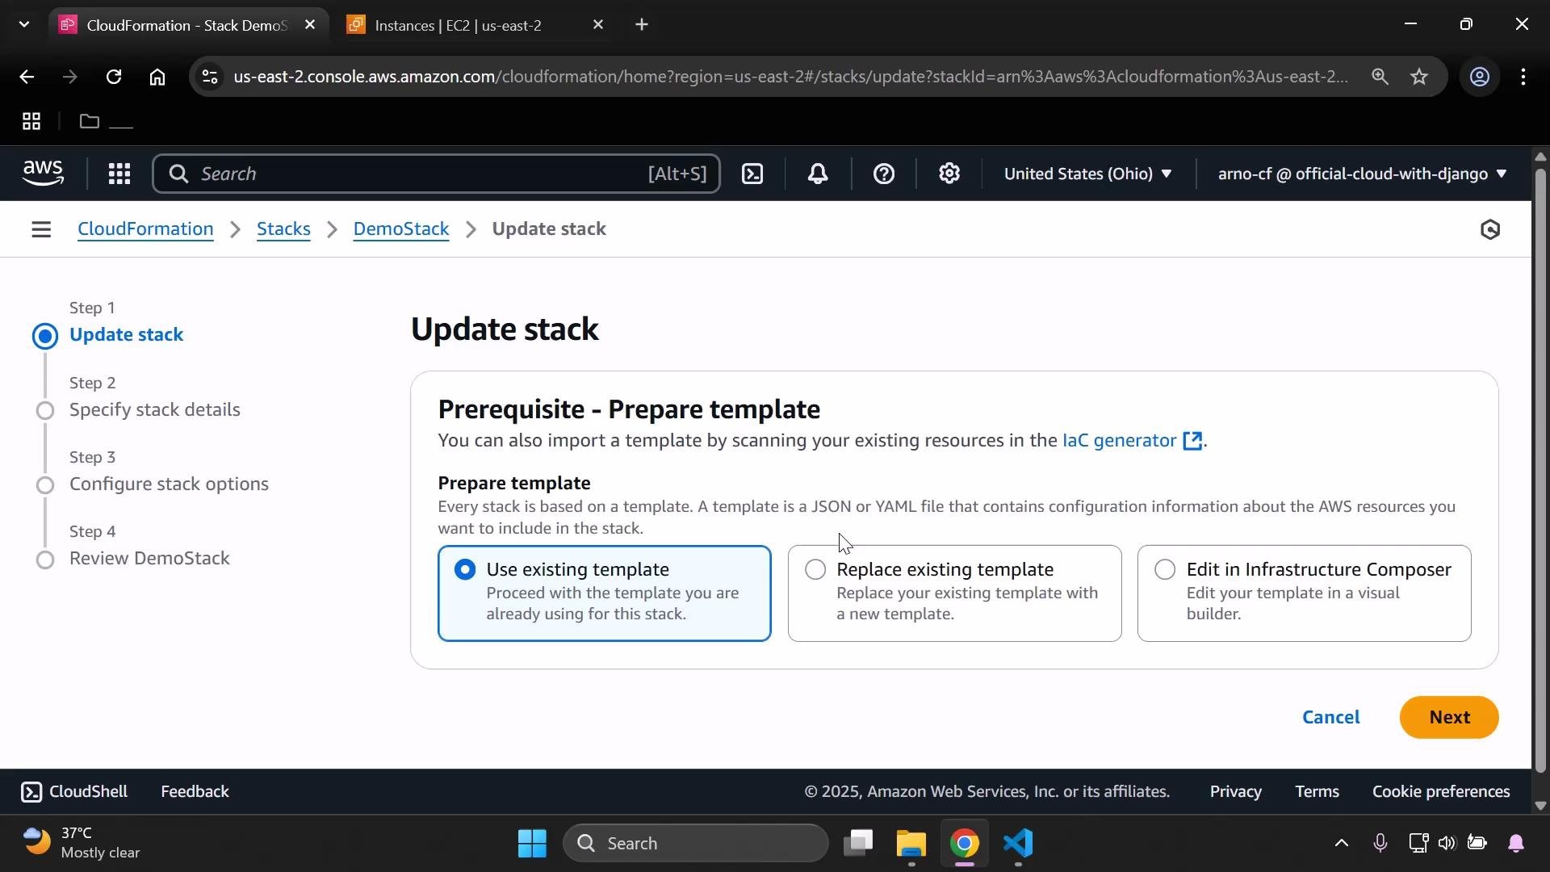Viewport: 1550px width, 872px height.
Task: Expand the United States (Ohio) region selector
Action: (1087, 174)
